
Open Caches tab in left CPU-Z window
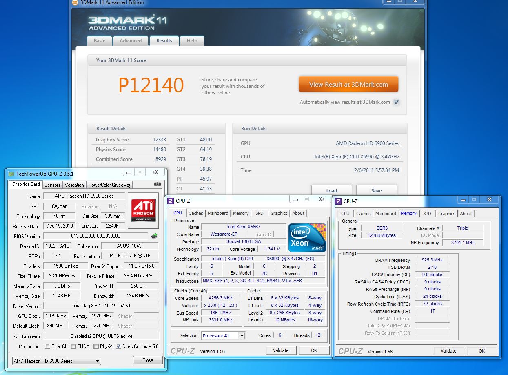click(x=196, y=213)
